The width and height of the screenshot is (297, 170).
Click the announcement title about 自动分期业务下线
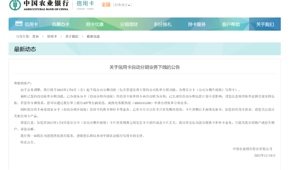(145, 67)
